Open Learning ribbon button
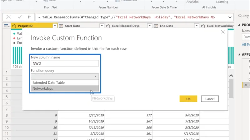The height and width of the screenshot is (140, 250). point(222,2)
